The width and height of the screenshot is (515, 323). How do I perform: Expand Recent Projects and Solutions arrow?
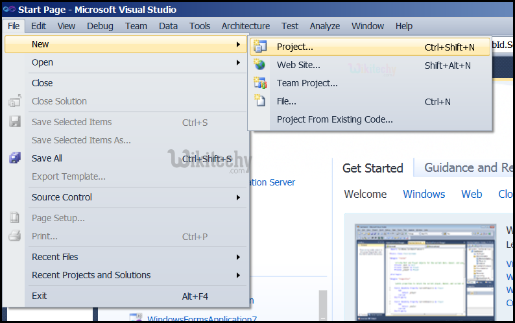[238, 275]
